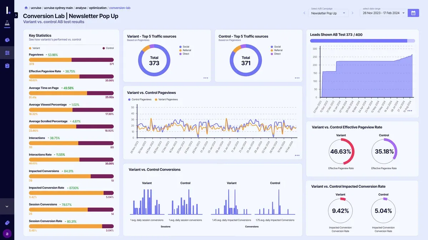Open the Select A/B Campaign dropdown

pos(328,13)
